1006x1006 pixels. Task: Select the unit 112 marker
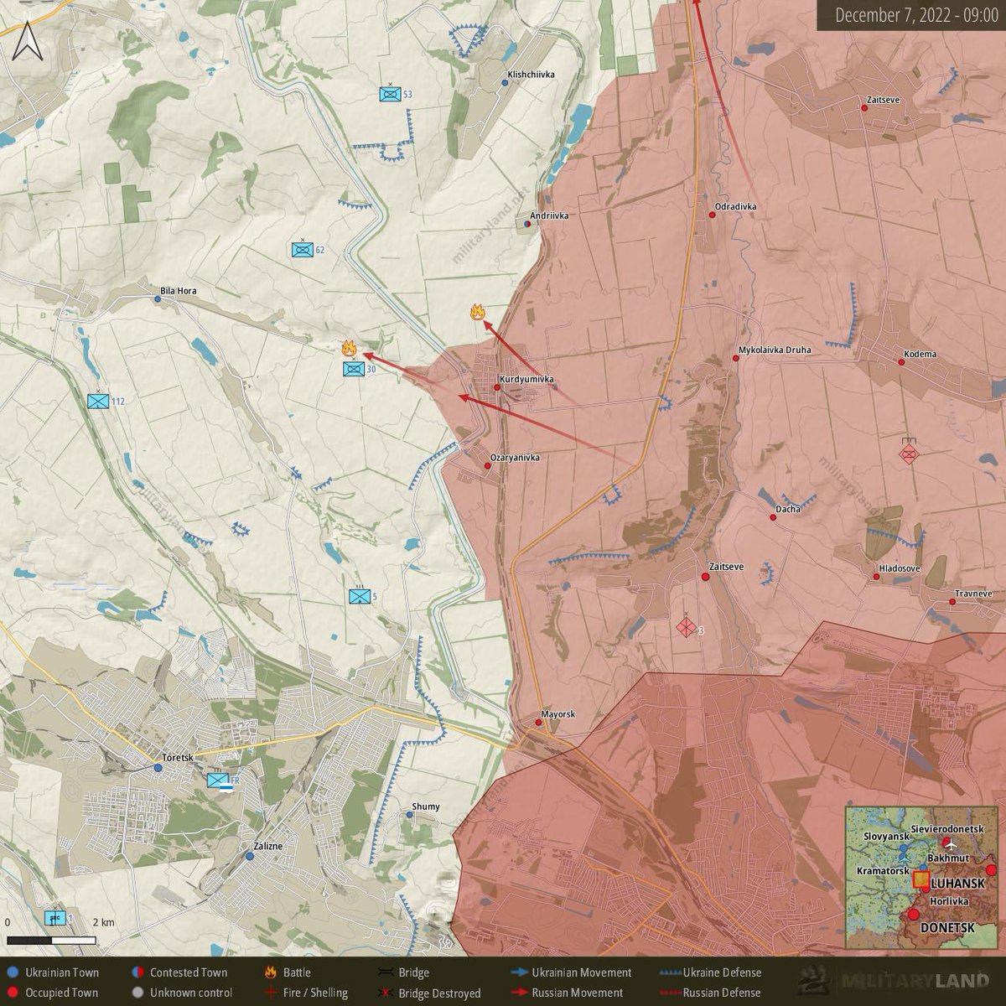click(98, 402)
